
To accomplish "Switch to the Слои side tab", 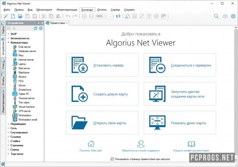I will (3, 64).
